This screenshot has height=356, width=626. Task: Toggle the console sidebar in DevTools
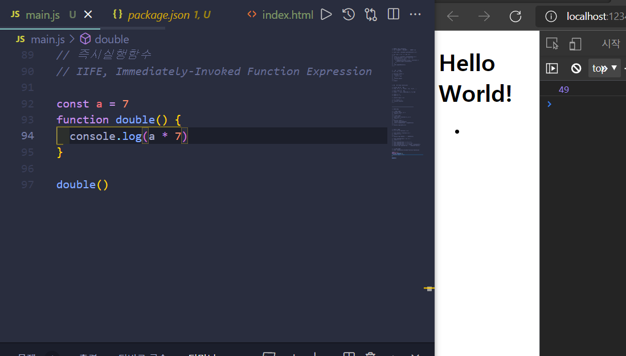(x=552, y=68)
